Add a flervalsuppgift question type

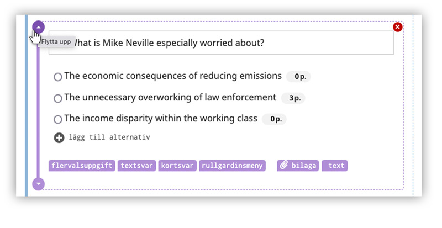[x=82, y=165]
